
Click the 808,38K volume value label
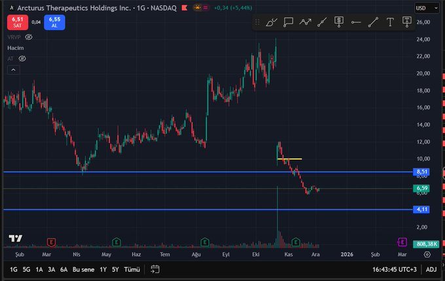tap(426, 244)
